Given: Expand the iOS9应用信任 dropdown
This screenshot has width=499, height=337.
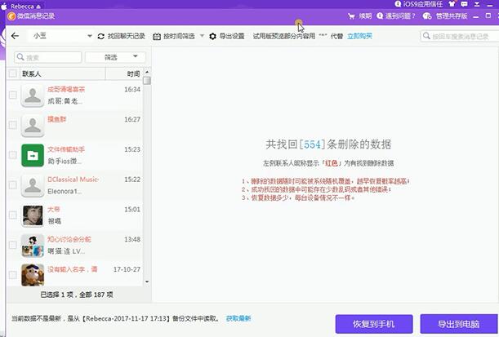Looking at the screenshot, I should click(493, 5).
